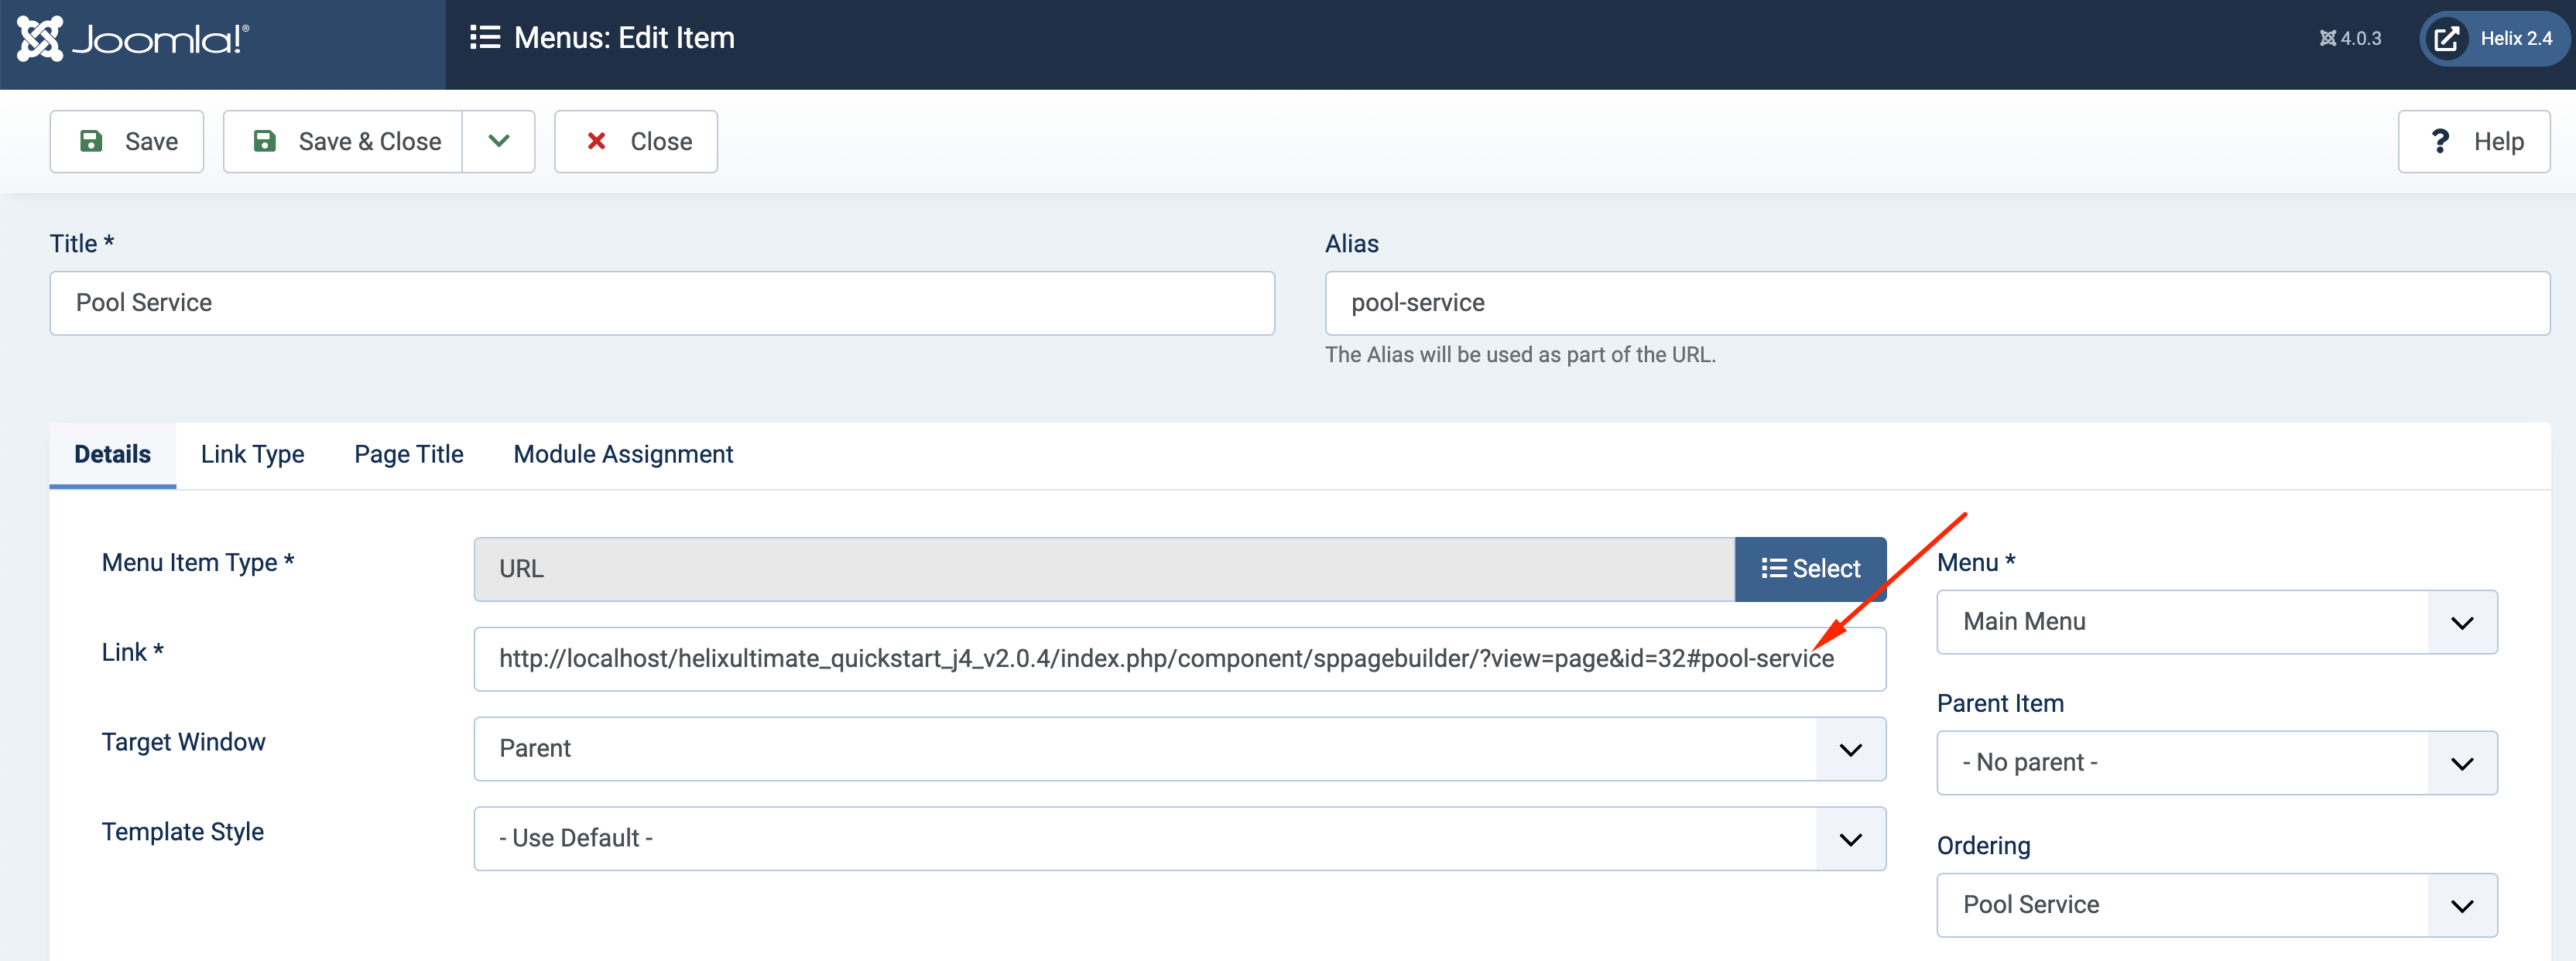Switch to the Module Assignment tab

click(x=622, y=454)
